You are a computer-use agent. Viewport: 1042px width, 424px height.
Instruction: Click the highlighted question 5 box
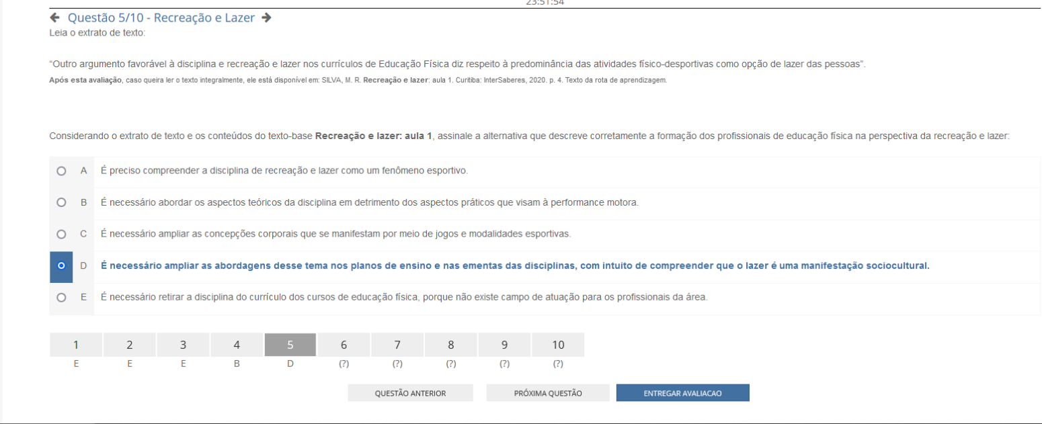(290, 345)
